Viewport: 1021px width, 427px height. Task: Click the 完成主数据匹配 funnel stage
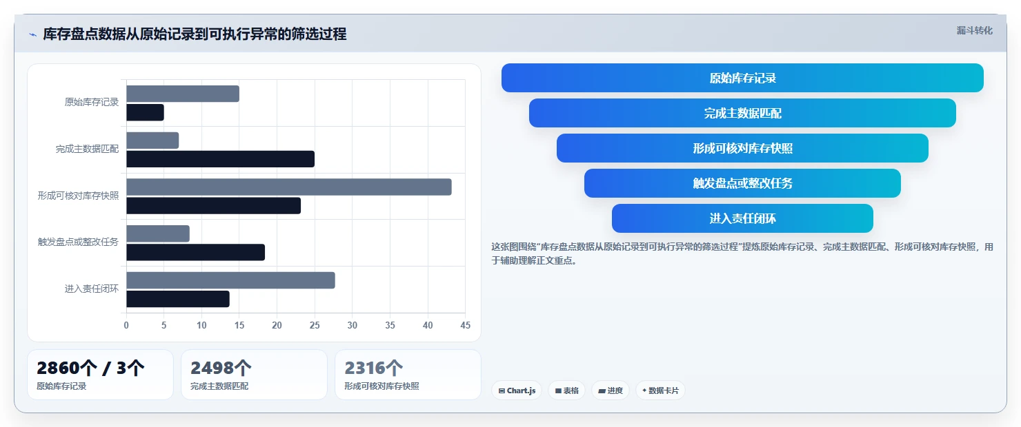coord(742,113)
